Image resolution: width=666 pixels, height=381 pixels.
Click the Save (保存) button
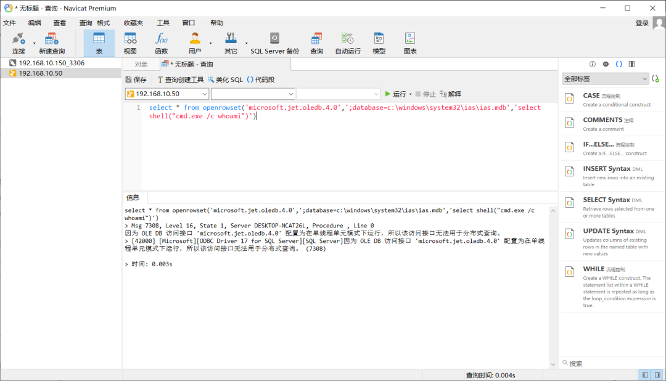[x=136, y=80]
